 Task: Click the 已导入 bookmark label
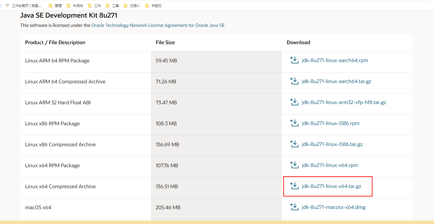click(x=135, y=6)
